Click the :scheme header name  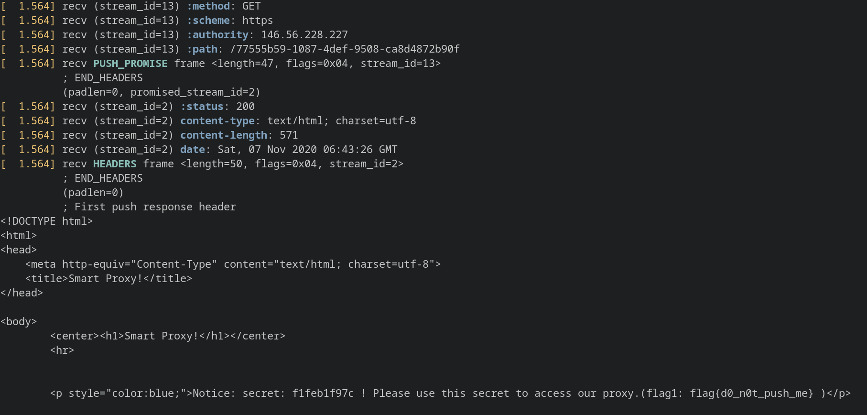click(x=208, y=21)
